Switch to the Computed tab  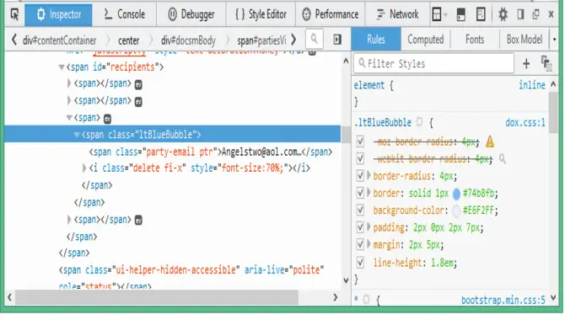pos(426,40)
